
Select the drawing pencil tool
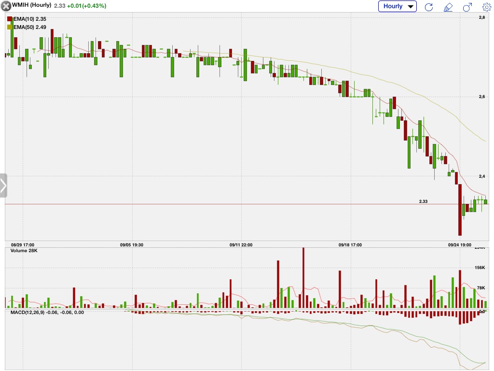tap(448, 7)
